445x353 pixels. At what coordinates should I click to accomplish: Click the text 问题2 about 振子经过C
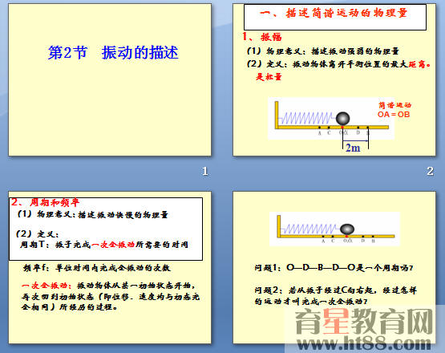point(335,295)
